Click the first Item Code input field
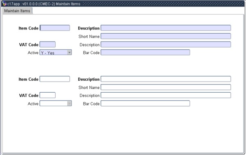246x155 pixels. pos(55,28)
